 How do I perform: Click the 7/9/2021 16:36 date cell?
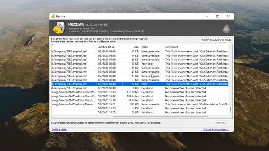(x=106, y=100)
